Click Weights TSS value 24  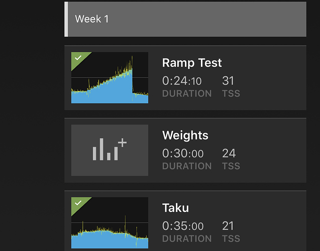(229, 153)
